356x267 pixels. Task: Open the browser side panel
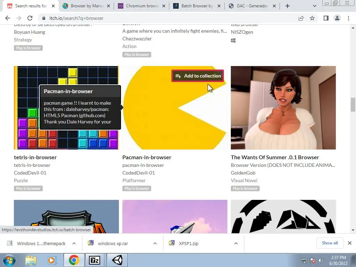click(x=326, y=18)
